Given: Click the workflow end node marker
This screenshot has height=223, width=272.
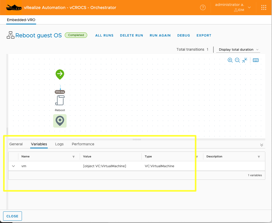Looking at the screenshot, I should [x=60, y=121].
